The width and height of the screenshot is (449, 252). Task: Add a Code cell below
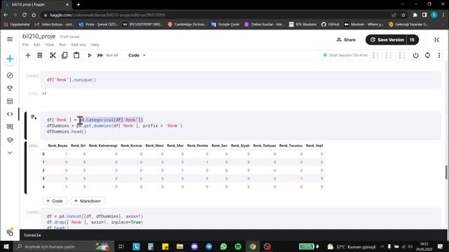coord(55,201)
